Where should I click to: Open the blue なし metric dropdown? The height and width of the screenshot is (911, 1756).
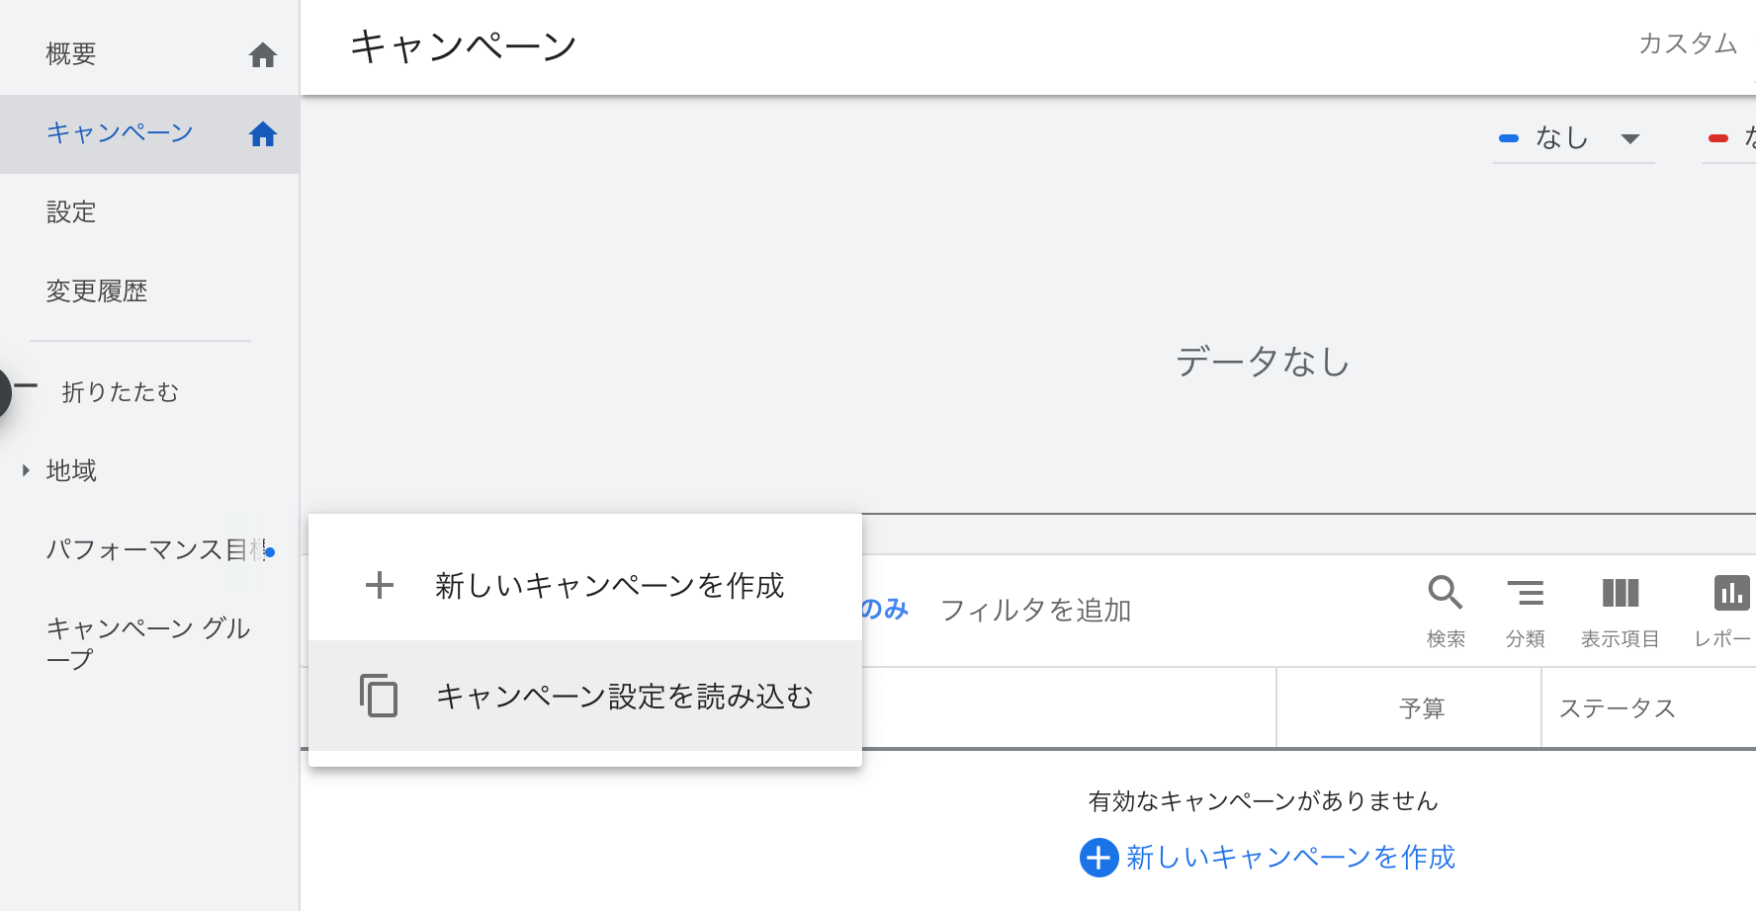(x=1573, y=138)
